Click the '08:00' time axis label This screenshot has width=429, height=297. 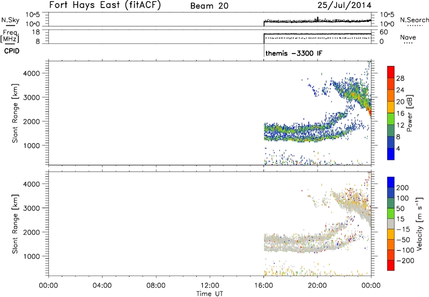[156, 285]
